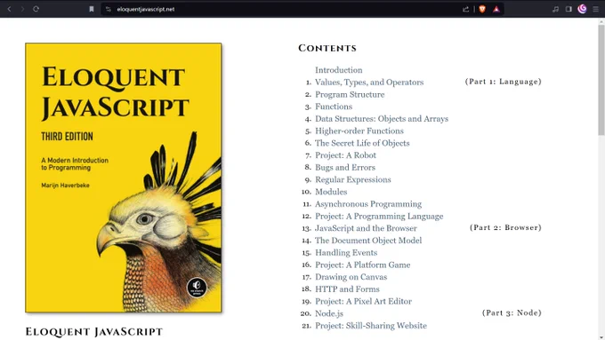
Task: Open Project: Skill-Sharing Website chapter
Action: 371,326
